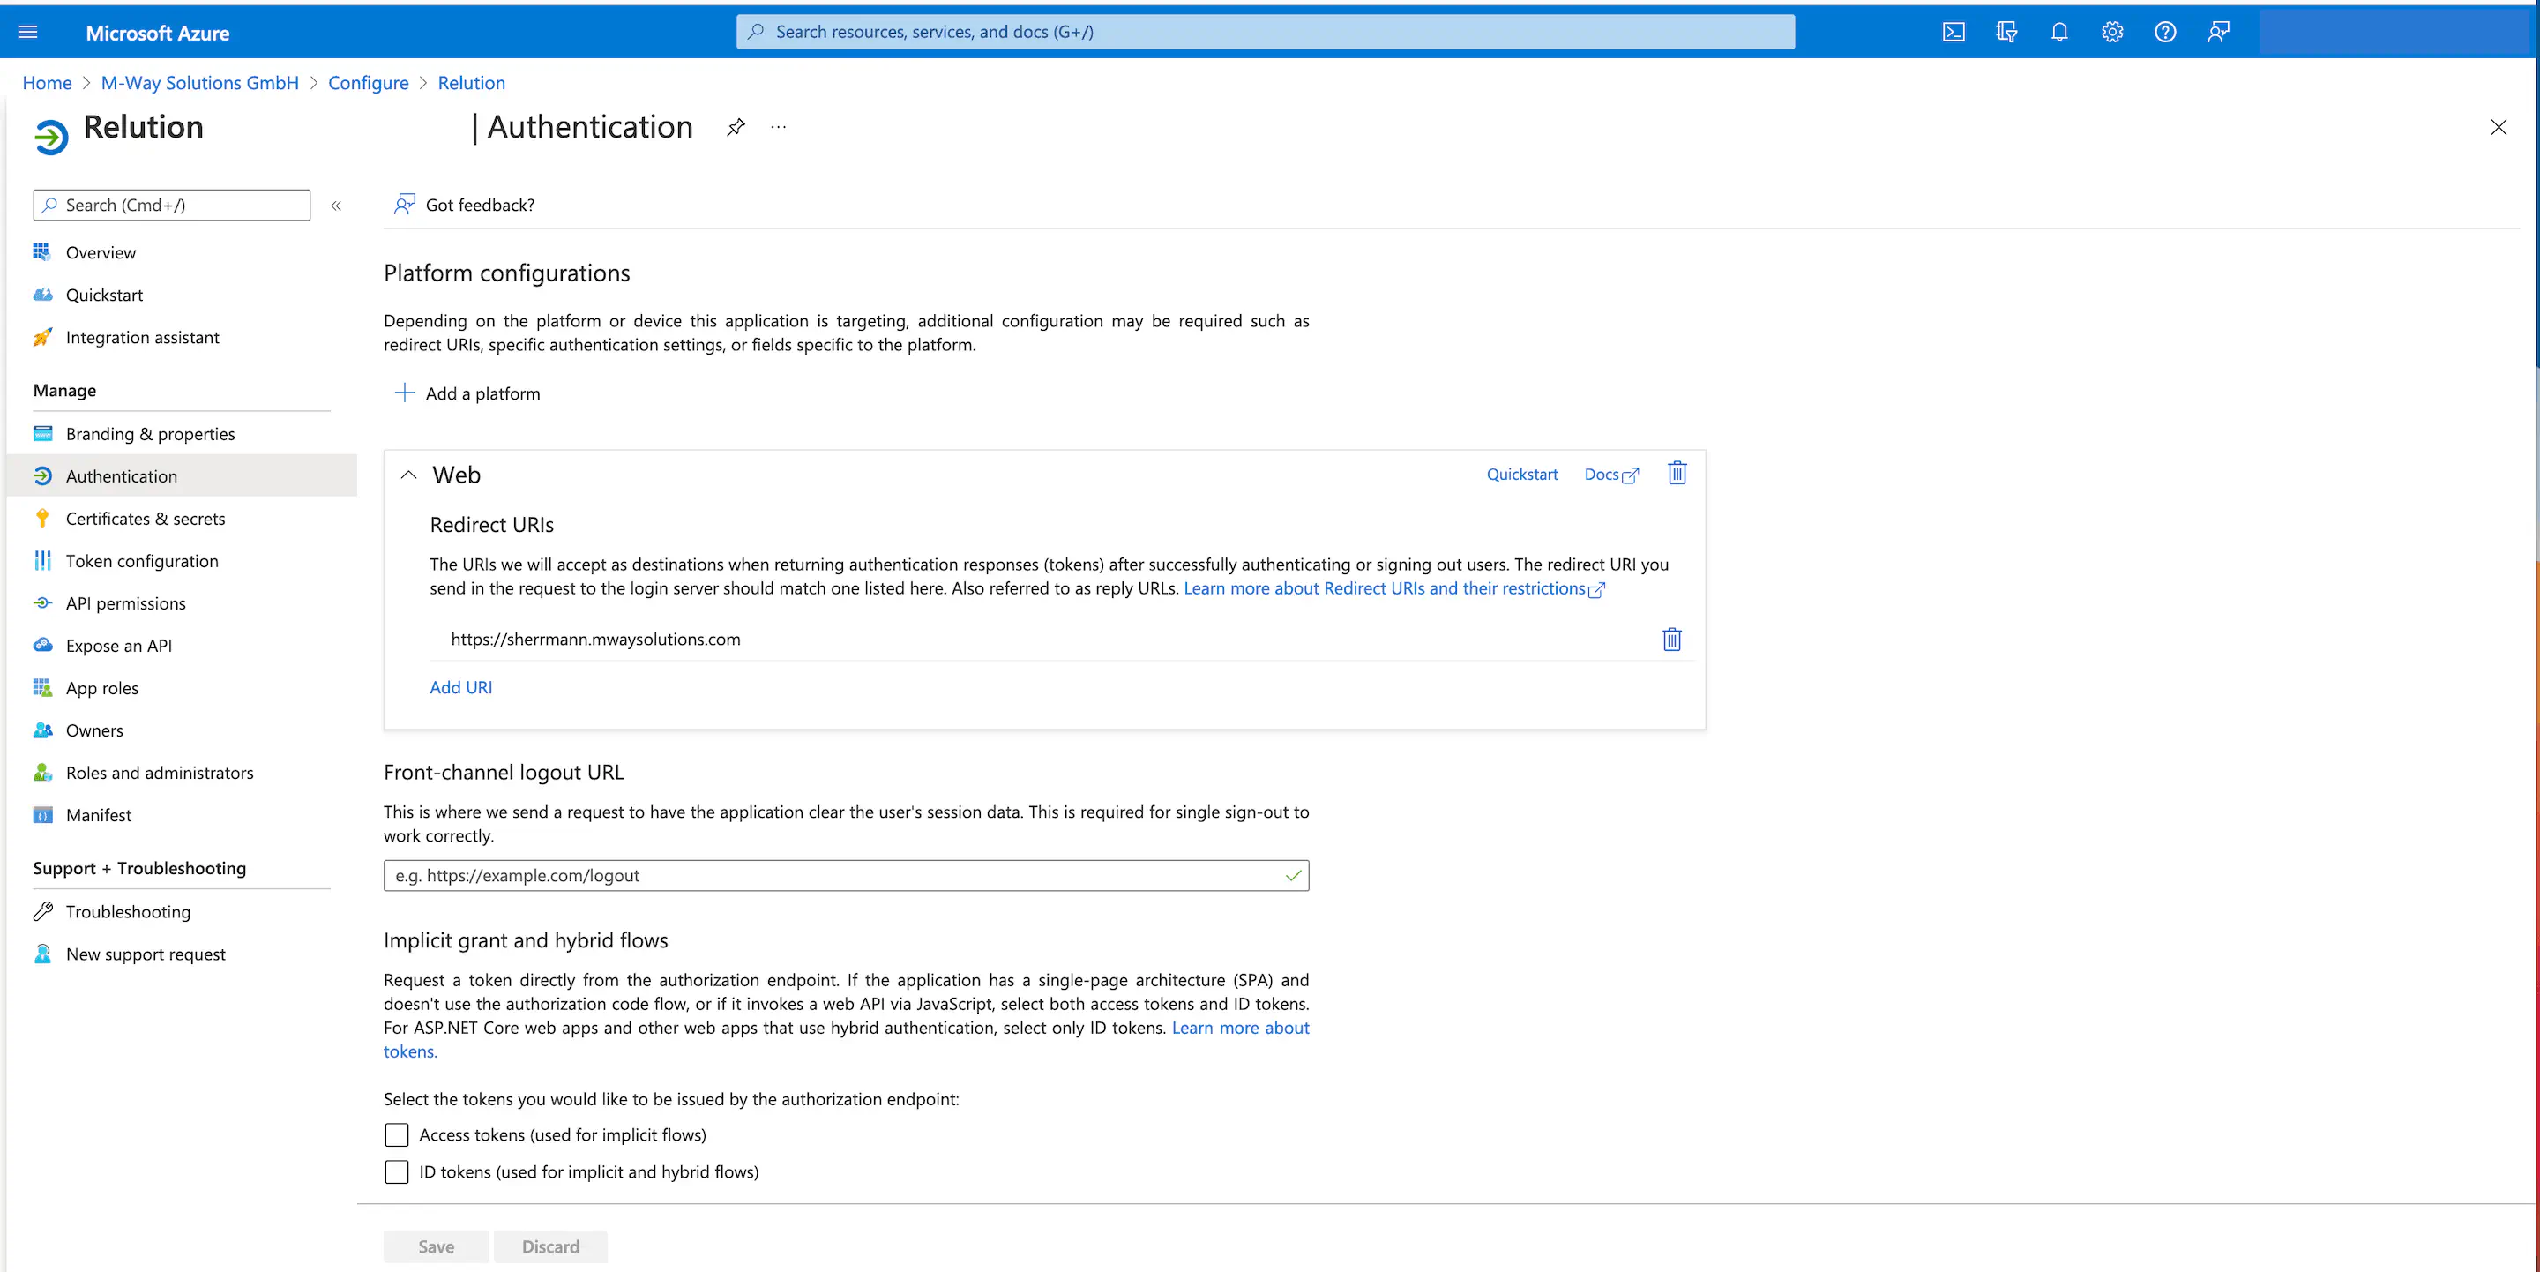2540x1272 pixels.
Task: Pin the Authentication blade
Action: (x=736, y=127)
